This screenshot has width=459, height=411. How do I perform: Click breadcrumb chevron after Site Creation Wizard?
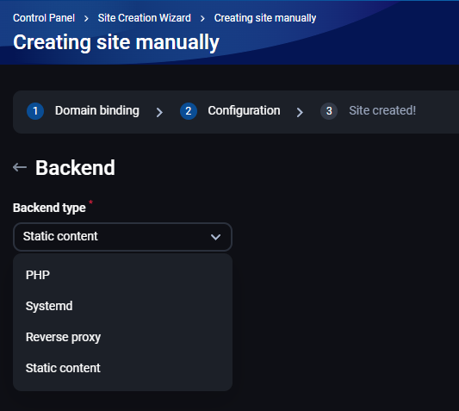click(202, 19)
